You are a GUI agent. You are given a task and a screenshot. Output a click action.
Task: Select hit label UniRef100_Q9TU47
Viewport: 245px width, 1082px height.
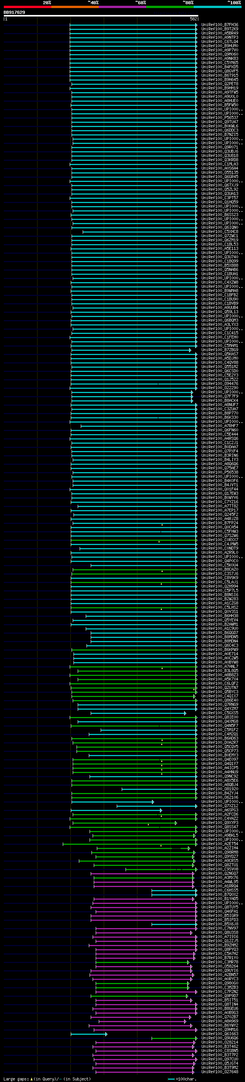220,122
